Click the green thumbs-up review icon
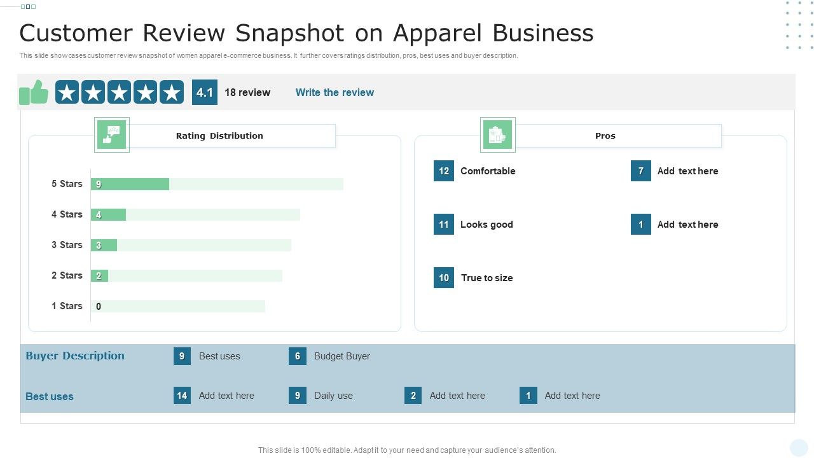814x458 pixels. tap(34, 92)
